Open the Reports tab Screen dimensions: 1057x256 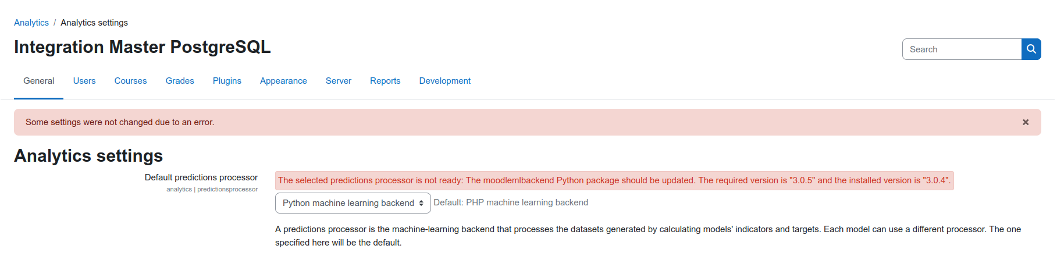(x=385, y=81)
